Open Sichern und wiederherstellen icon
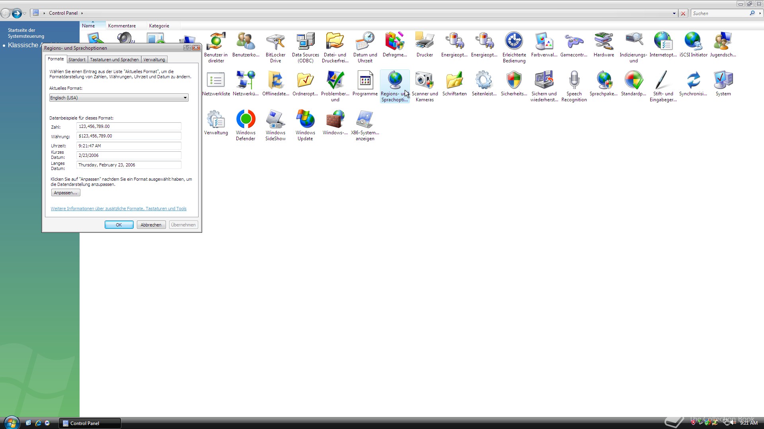This screenshot has width=764, height=429. (544, 86)
